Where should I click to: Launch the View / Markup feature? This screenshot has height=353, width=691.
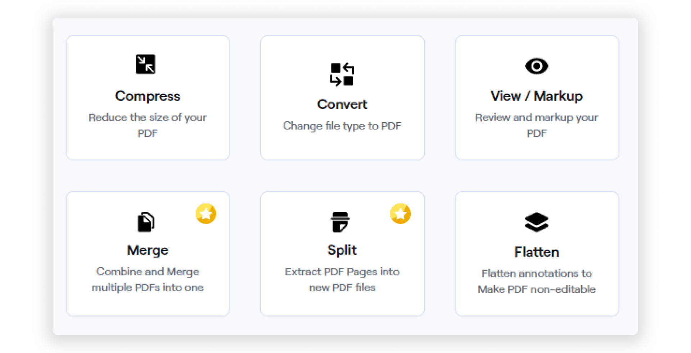click(x=537, y=98)
